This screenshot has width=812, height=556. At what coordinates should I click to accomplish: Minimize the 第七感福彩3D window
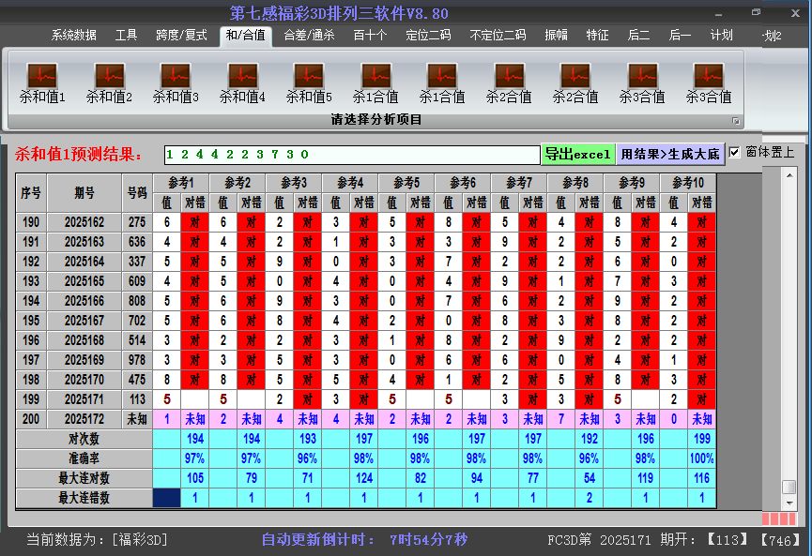point(719,14)
